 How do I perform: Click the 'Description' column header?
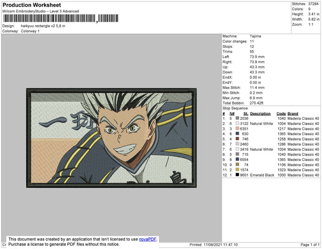pyautogui.click(x=260, y=114)
